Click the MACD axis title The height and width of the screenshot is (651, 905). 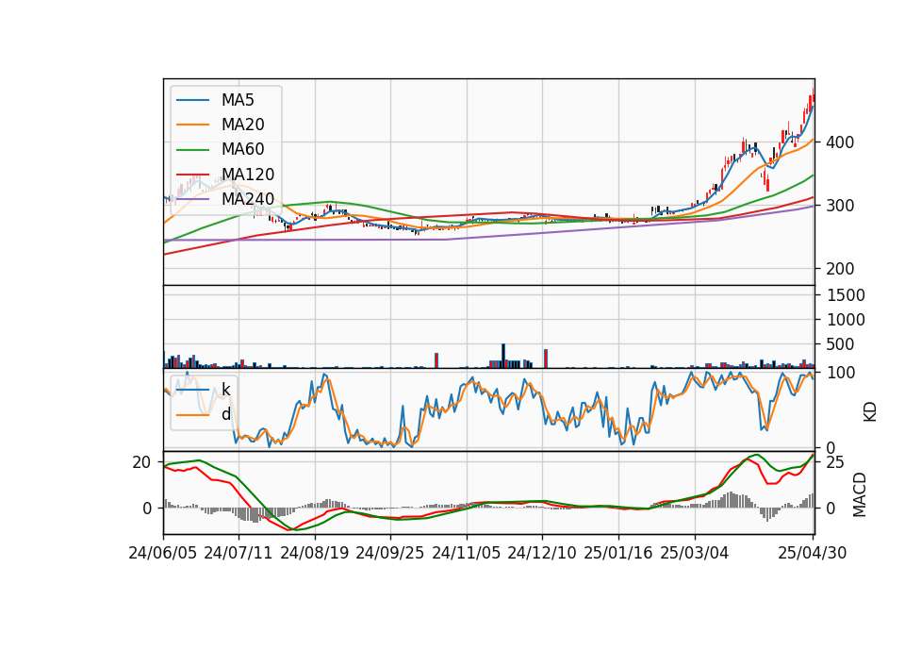pos(860,494)
